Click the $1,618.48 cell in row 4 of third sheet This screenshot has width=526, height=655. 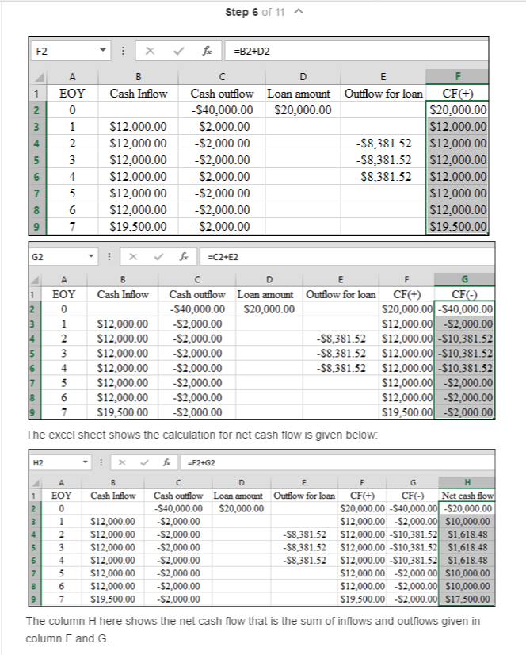(467, 534)
